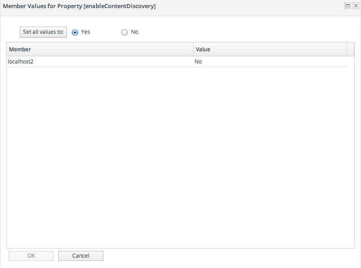Screen dimensions: 361x268
Task: Select the localhost2 member cell
Action: pos(21,62)
